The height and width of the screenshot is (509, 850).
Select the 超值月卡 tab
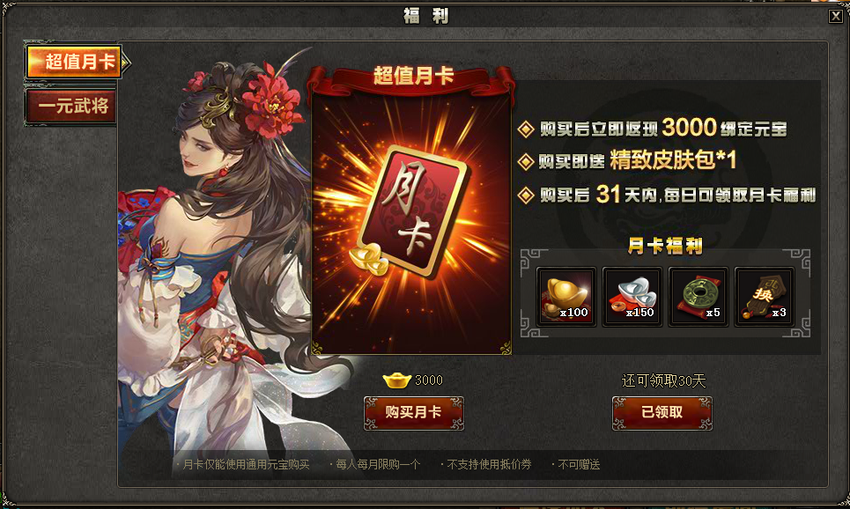74,62
